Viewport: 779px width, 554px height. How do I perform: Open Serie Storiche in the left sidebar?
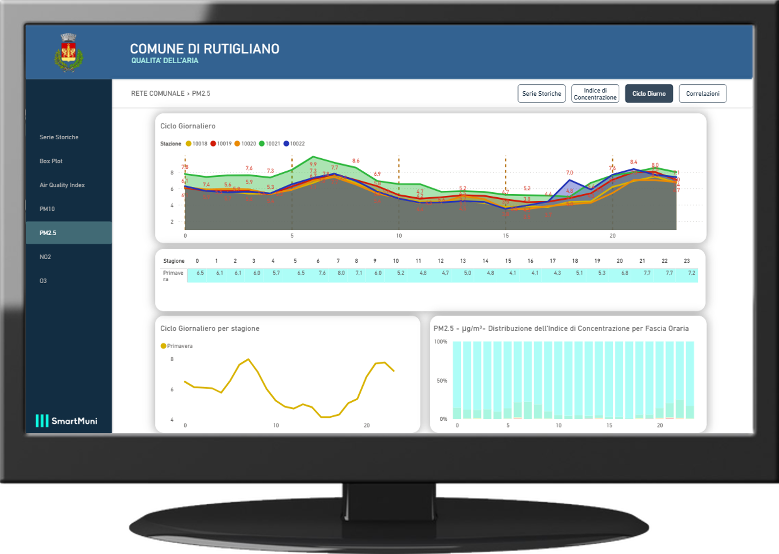pyautogui.click(x=59, y=137)
